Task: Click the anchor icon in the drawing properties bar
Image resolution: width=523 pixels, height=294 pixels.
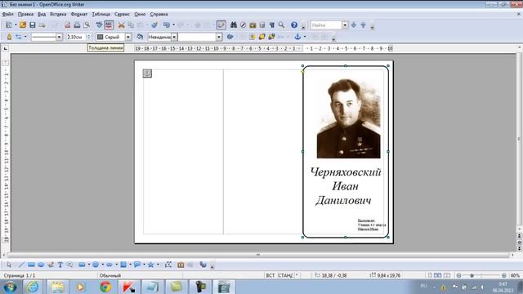Action: click(x=297, y=37)
